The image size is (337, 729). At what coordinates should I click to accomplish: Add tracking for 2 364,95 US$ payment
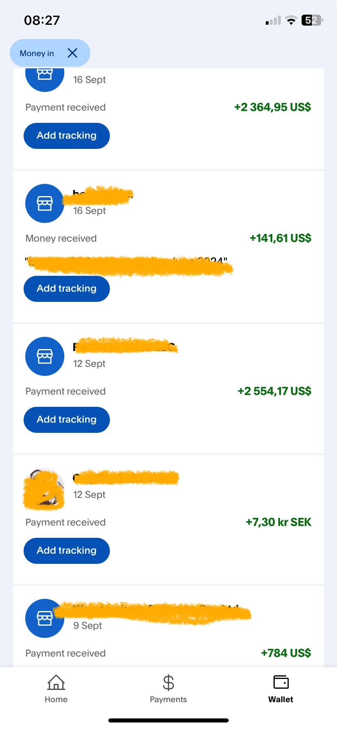coord(67,136)
